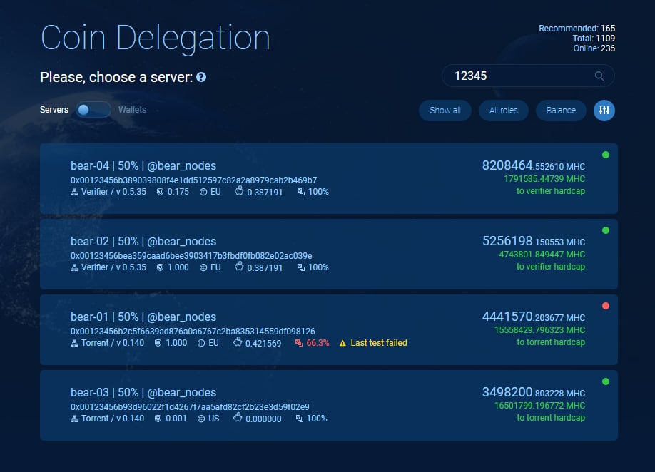Click bear-04 uptime percentage icon
The image size is (655, 472).
pyautogui.click(x=301, y=192)
